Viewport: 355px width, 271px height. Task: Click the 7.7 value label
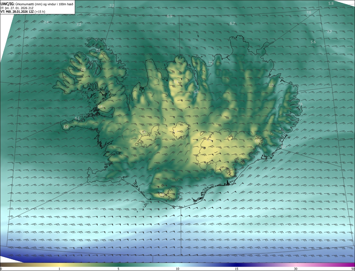pos(329,32)
